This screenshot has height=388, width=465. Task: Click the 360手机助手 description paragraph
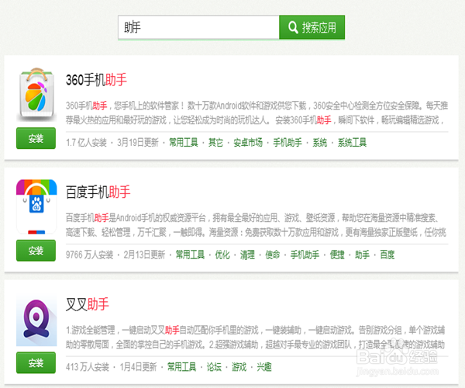coord(257,113)
